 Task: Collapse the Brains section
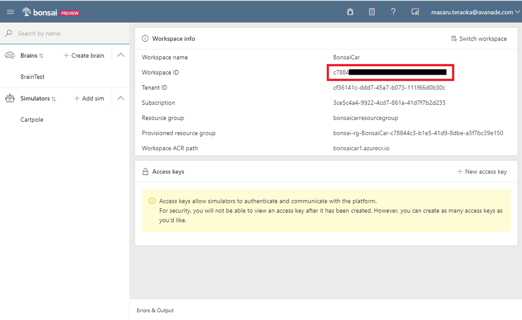pos(121,55)
